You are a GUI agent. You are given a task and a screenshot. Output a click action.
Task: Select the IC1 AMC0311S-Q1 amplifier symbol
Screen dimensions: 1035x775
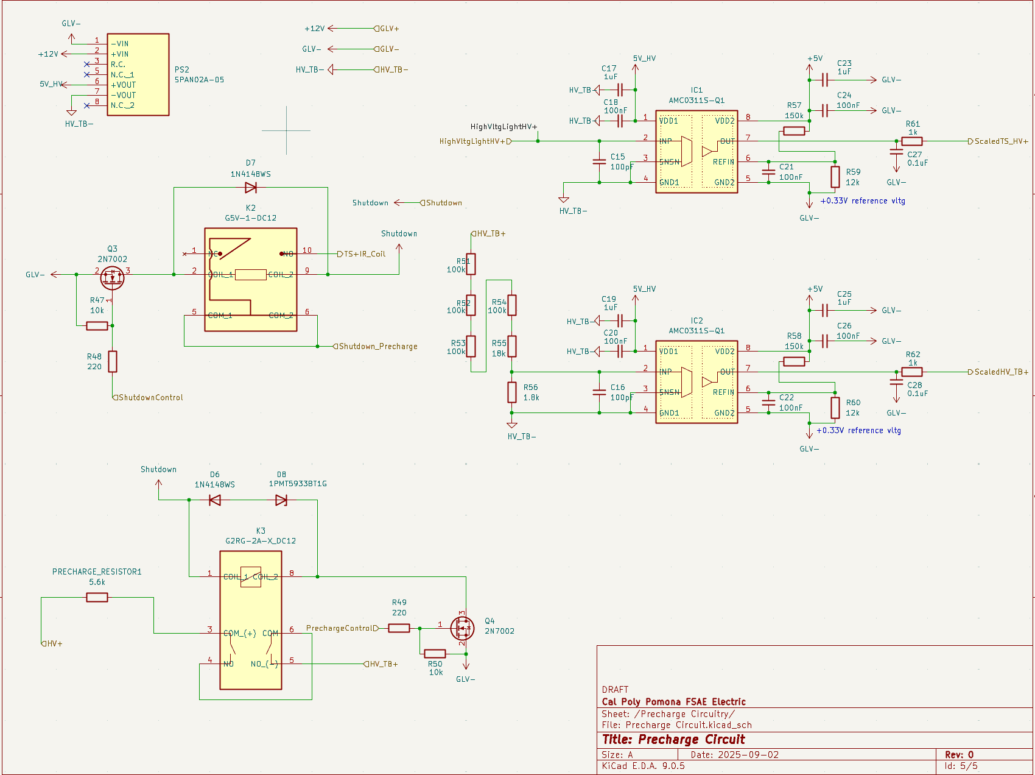point(696,152)
